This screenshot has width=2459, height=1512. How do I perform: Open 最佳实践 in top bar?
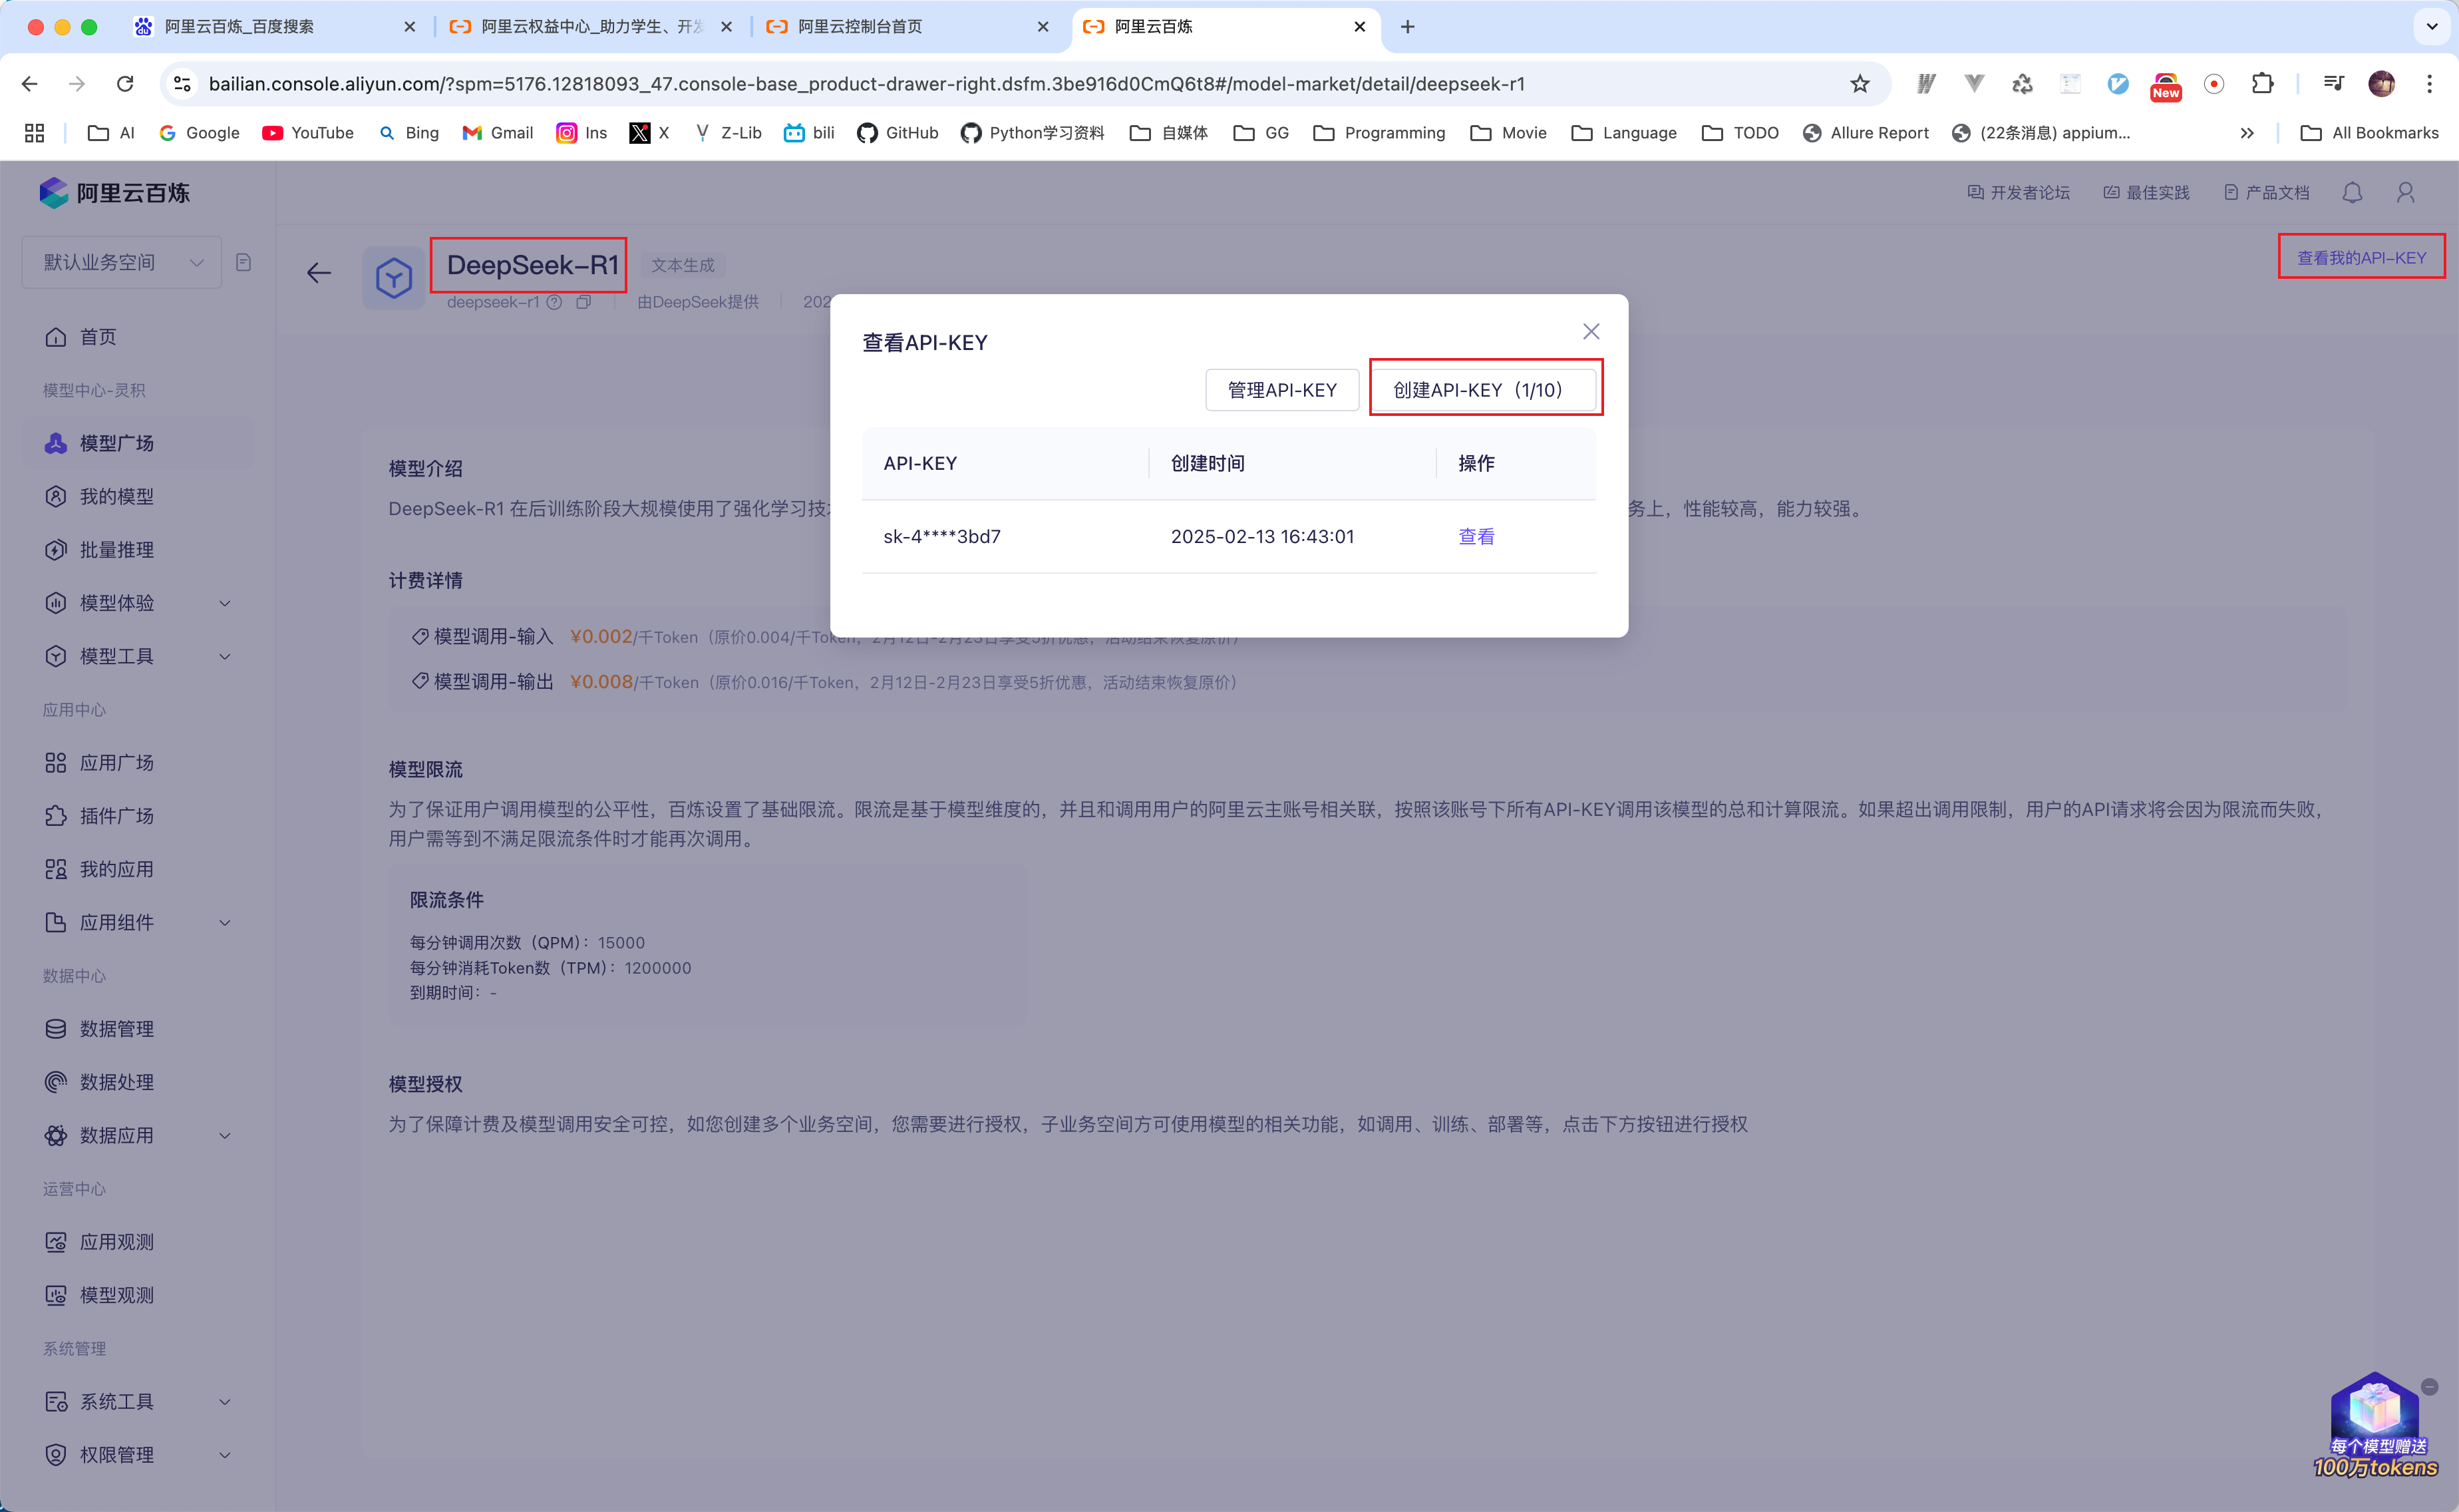pyautogui.click(x=2146, y=192)
